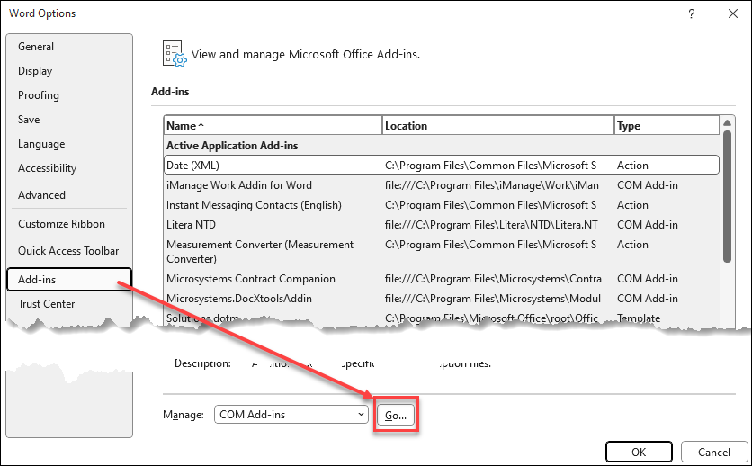Open Quick Access Toolbar settings
The image size is (752, 466).
68,251
